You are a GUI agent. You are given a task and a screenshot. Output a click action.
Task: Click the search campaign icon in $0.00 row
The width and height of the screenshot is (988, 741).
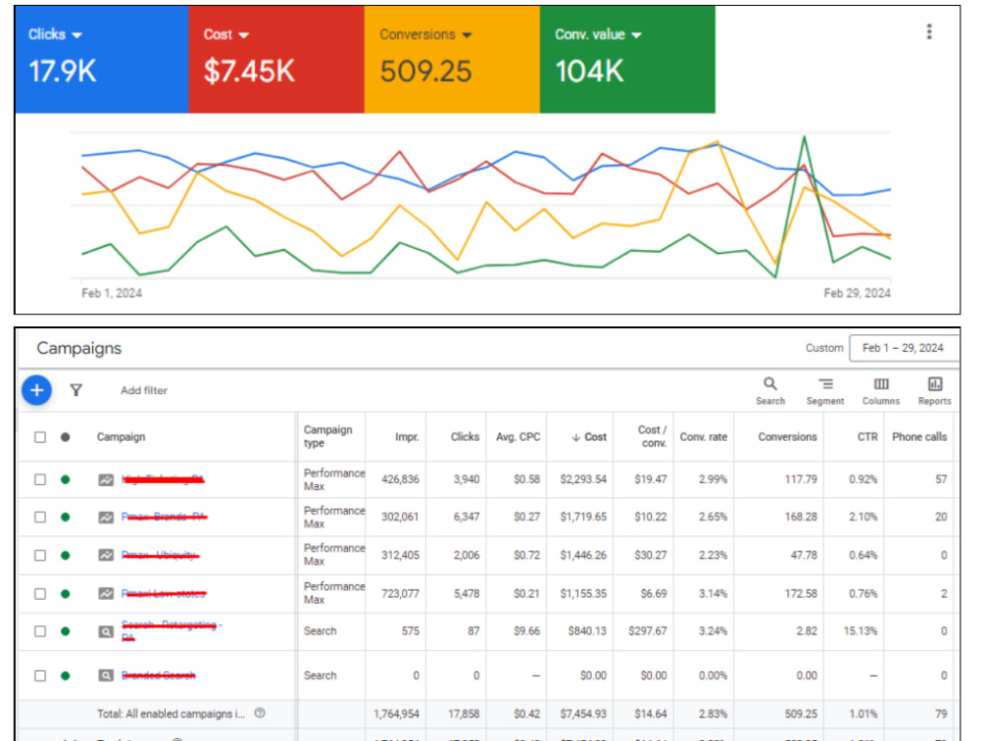point(106,676)
